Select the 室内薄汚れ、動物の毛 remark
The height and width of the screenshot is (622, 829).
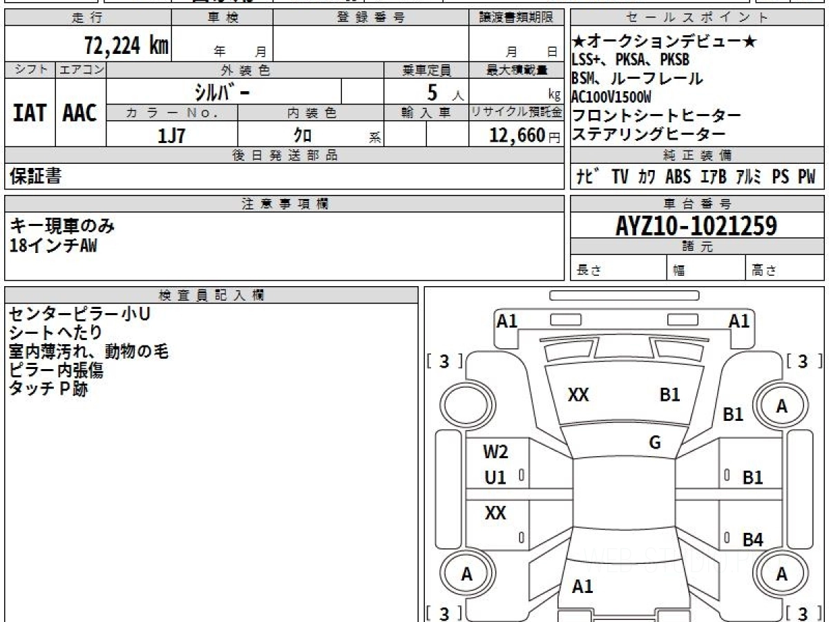coord(88,352)
